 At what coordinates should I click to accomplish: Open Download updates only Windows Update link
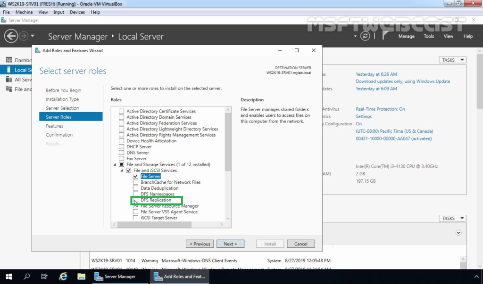click(x=403, y=81)
